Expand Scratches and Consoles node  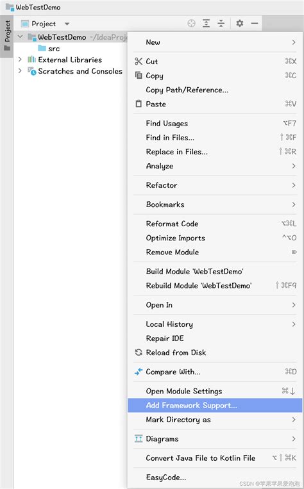[20, 70]
